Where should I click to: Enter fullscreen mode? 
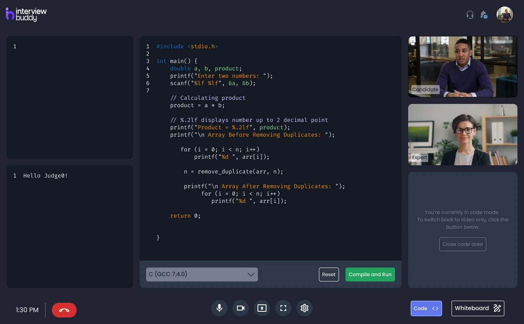[283, 308]
